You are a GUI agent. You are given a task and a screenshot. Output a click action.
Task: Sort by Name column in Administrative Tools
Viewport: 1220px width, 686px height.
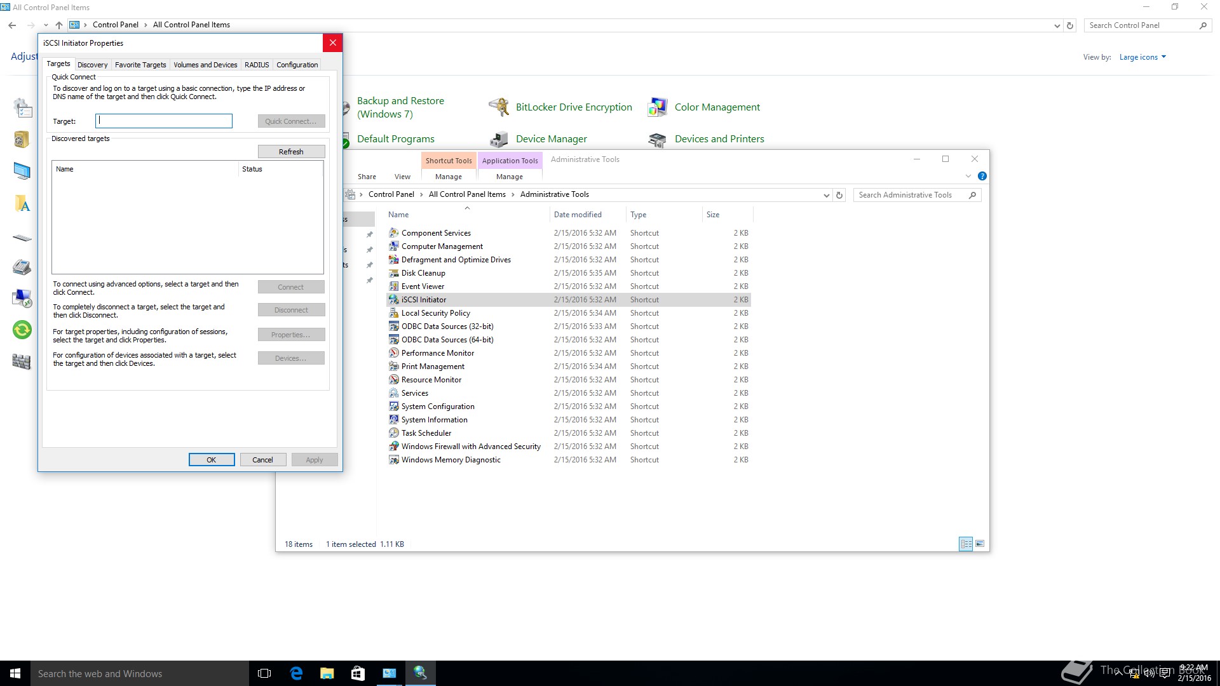[x=467, y=215]
